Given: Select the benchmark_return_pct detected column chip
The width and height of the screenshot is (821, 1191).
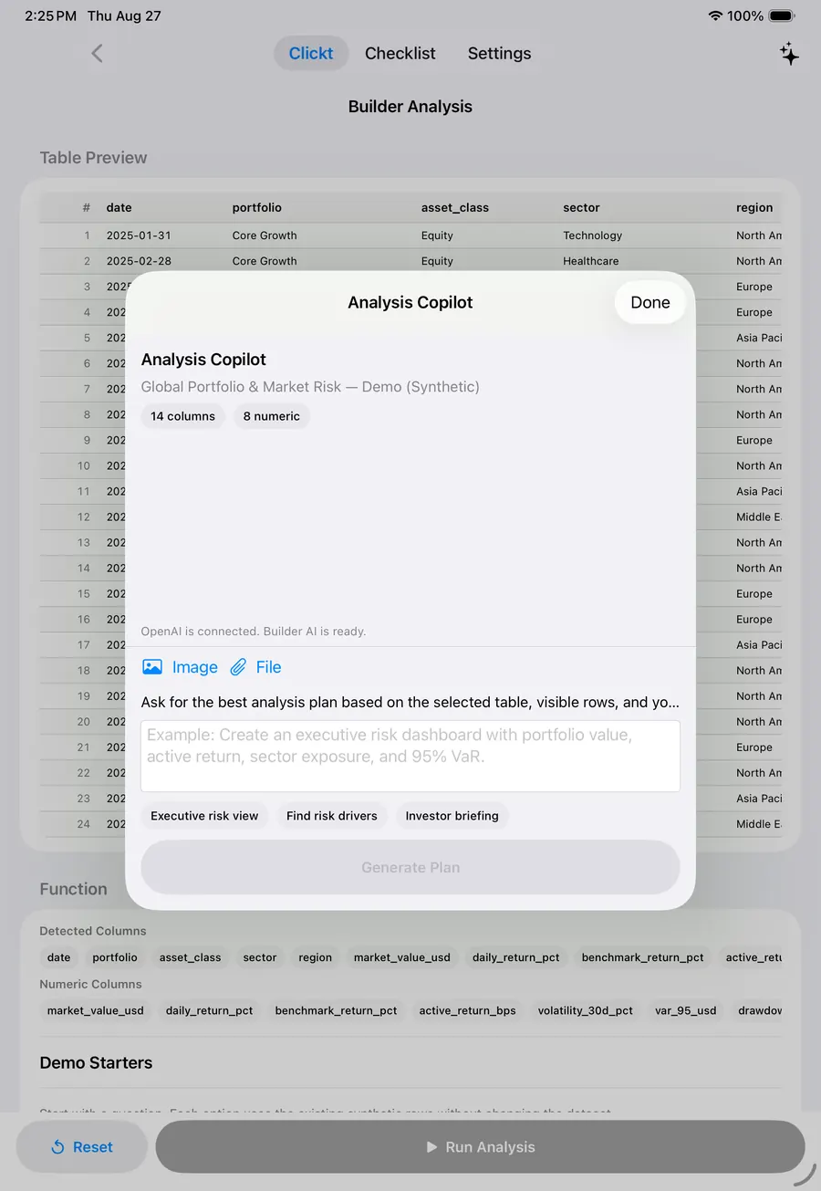Looking at the screenshot, I should [x=643, y=957].
